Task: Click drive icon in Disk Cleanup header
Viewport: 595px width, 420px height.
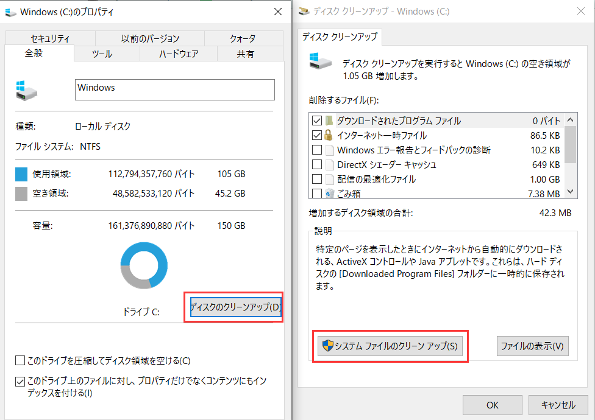Action: 320,61
